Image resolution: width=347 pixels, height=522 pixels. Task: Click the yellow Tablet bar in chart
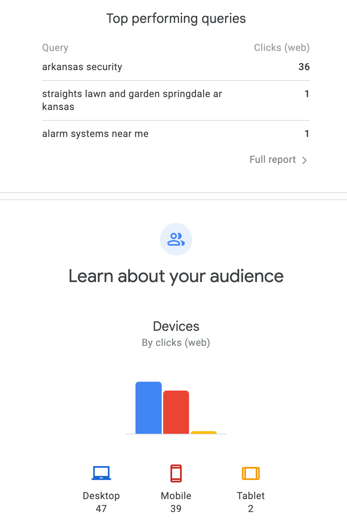tap(204, 432)
